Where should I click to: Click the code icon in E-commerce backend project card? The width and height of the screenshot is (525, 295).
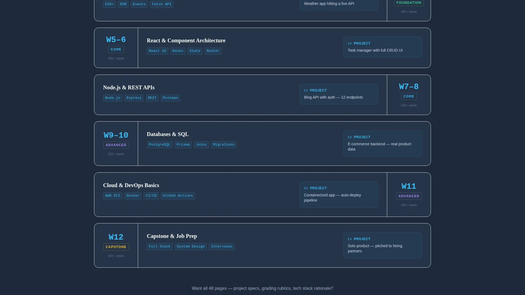(350, 137)
